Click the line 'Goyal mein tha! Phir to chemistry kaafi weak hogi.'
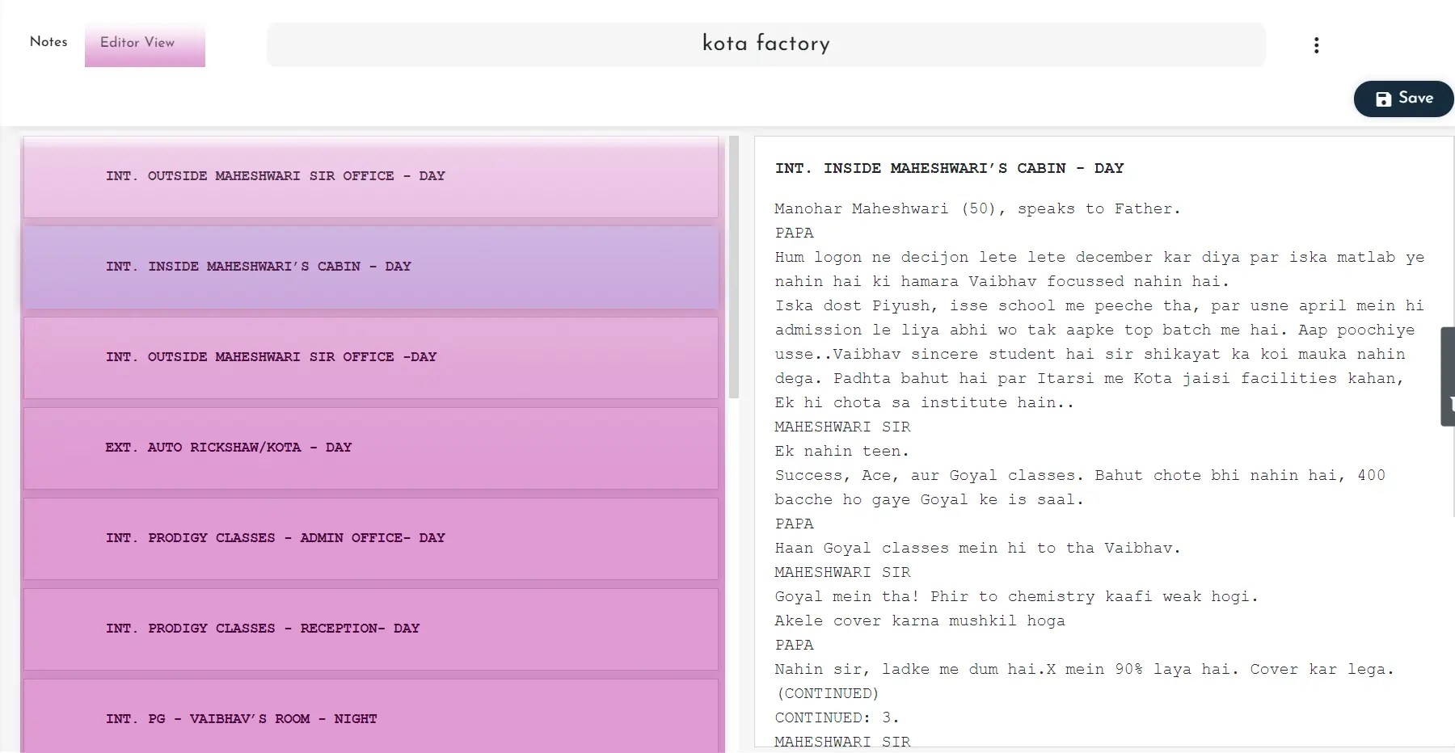The width and height of the screenshot is (1455, 753). coord(1016,596)
